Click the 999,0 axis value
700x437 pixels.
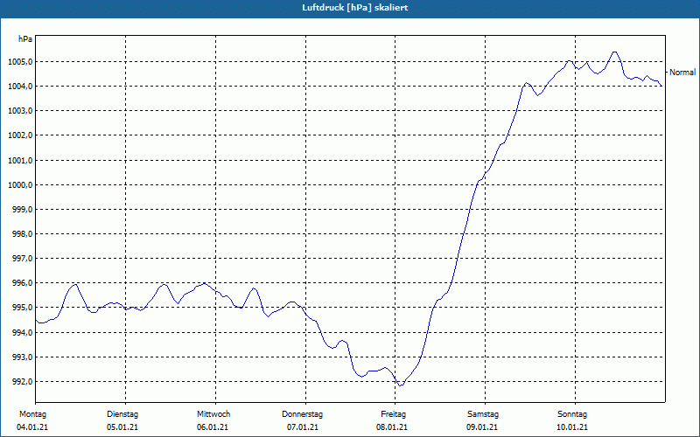click(x=22, y=209)
